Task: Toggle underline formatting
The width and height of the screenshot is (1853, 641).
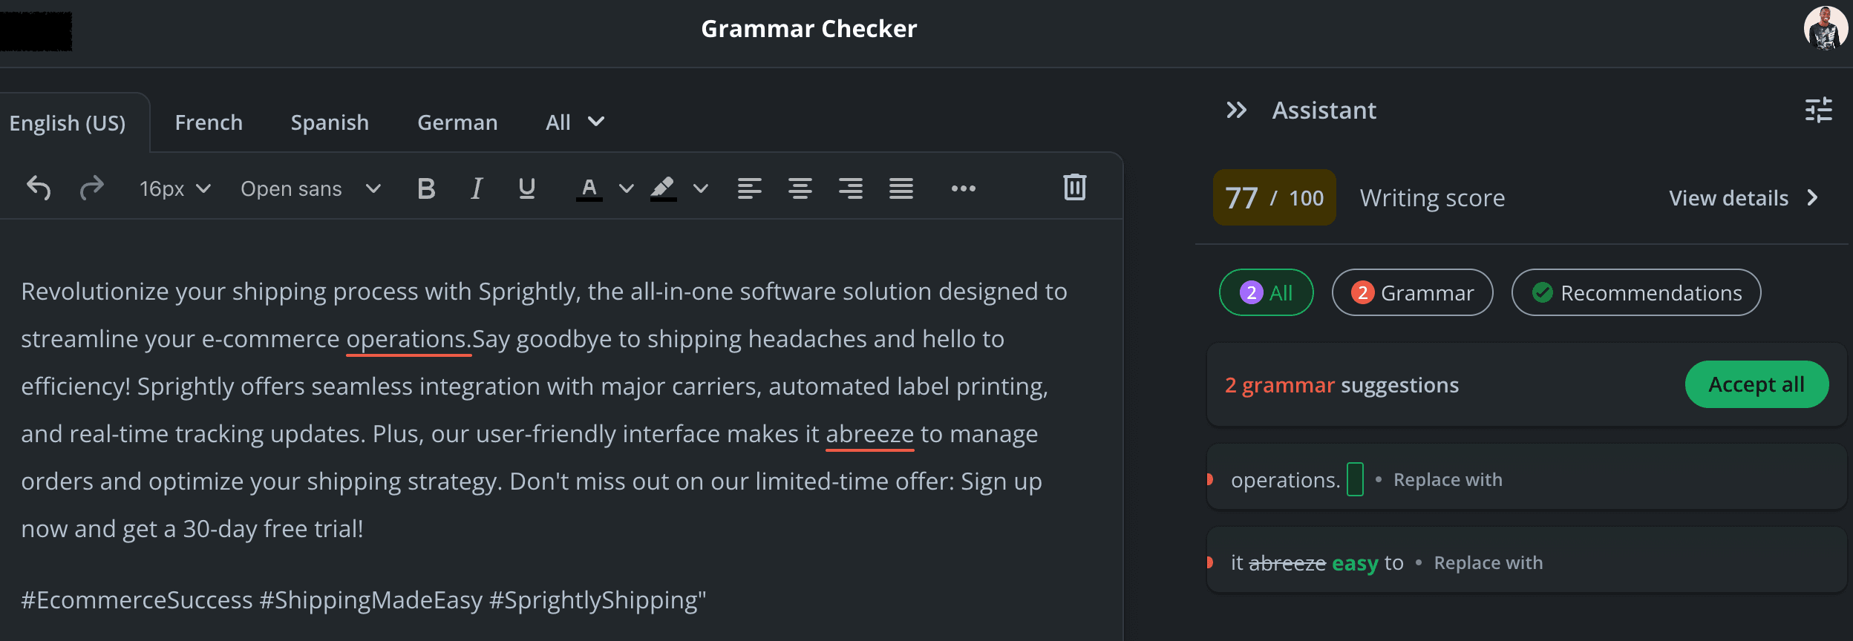Action: point(526,188)
